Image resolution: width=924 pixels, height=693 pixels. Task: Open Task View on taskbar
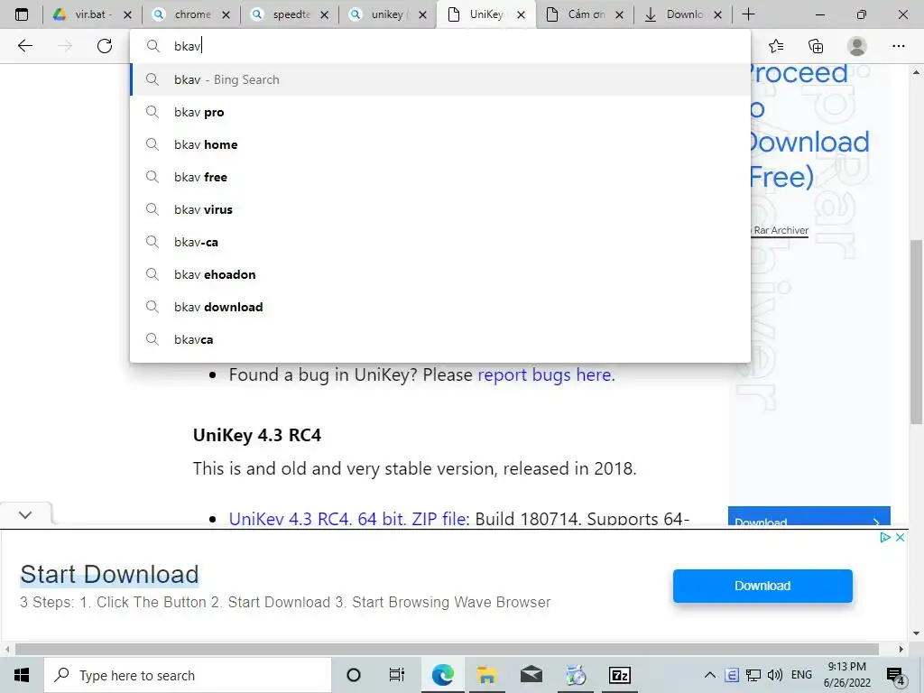[397, 675]
